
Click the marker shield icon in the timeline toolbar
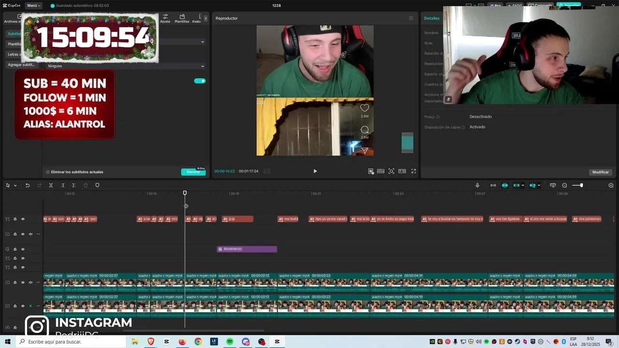[97, 185]
